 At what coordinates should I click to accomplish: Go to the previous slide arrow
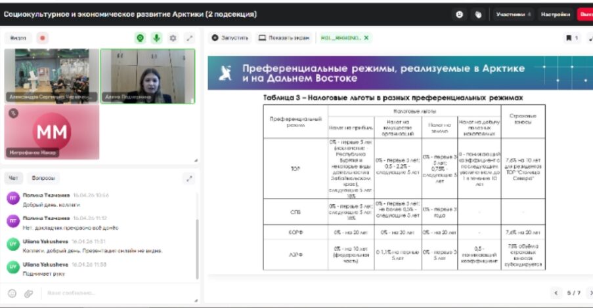pos(556,293)
